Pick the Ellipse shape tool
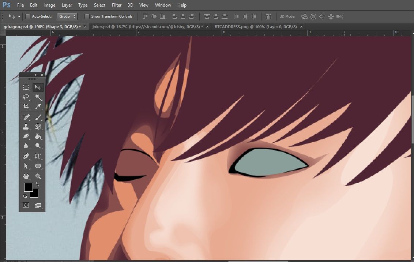Screen dimensions: 414x262 coord(38,166)
